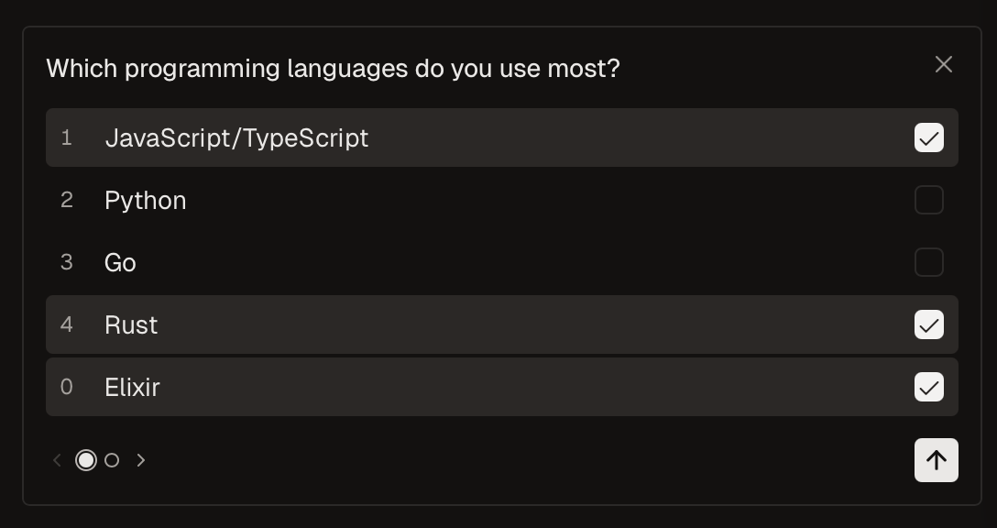Choose the Python option label
This screenshot has width=997, height=528.
point(145,200)
